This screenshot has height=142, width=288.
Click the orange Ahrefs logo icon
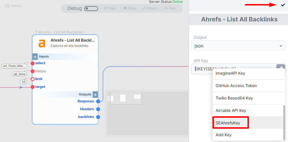(x=42, y=43)
